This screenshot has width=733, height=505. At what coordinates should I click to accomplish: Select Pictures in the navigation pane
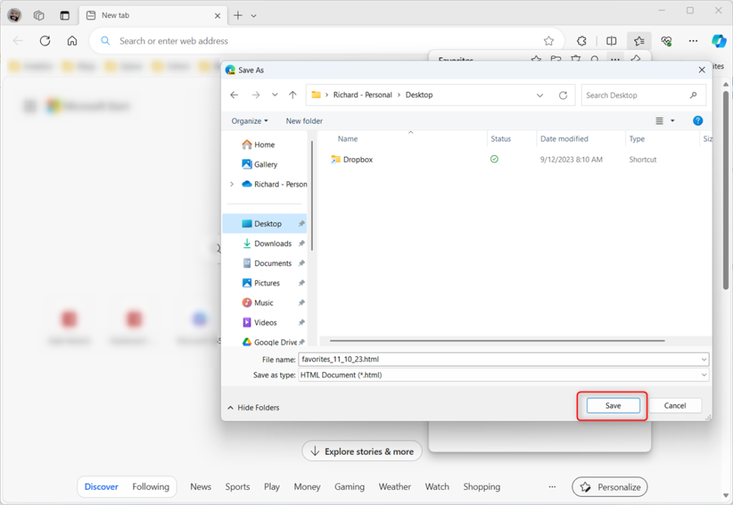(x=261, y=283)
